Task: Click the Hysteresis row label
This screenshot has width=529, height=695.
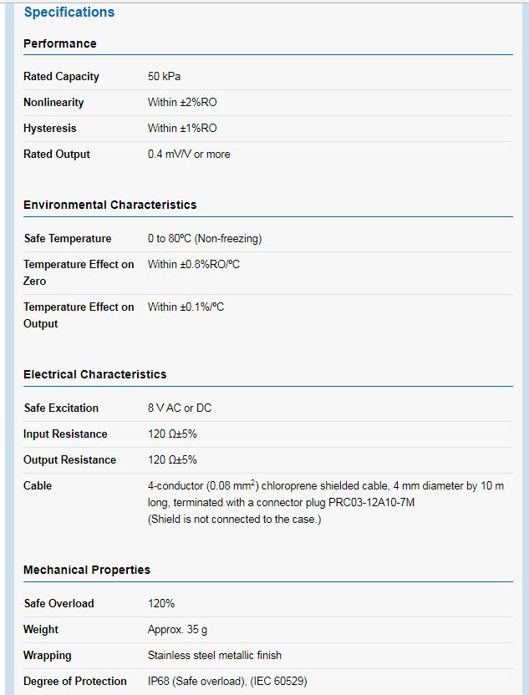Action: click(x=49, y=128)
